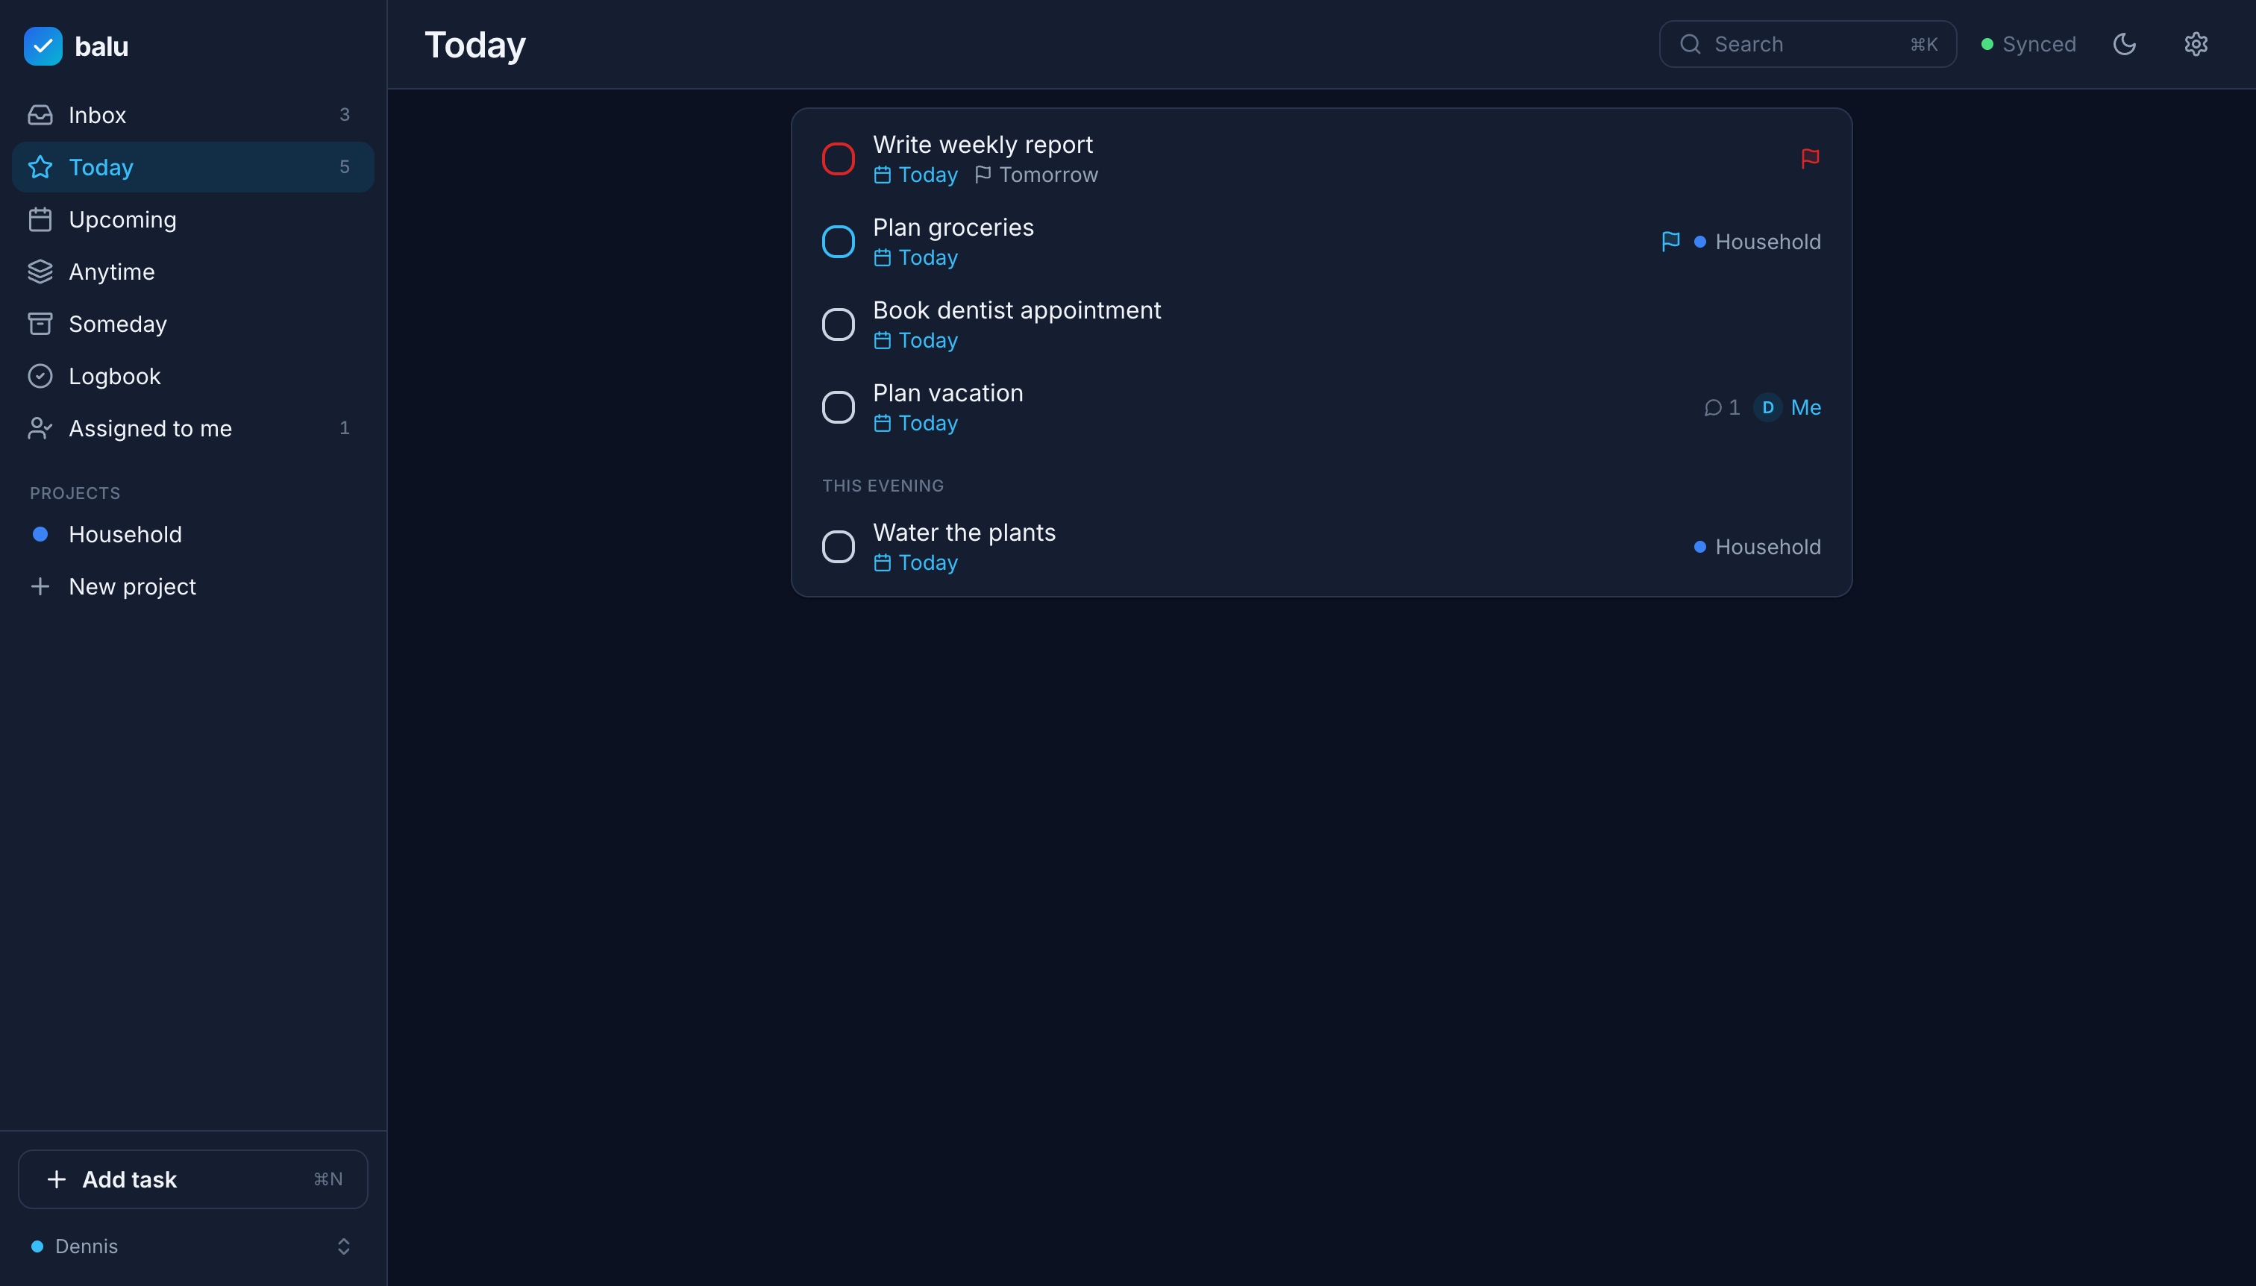This screenshot has height=1286, width=2256.
Task: Click the blue flag on Plan groceries
Action: pyautogui.click(x=1670, y=241)
